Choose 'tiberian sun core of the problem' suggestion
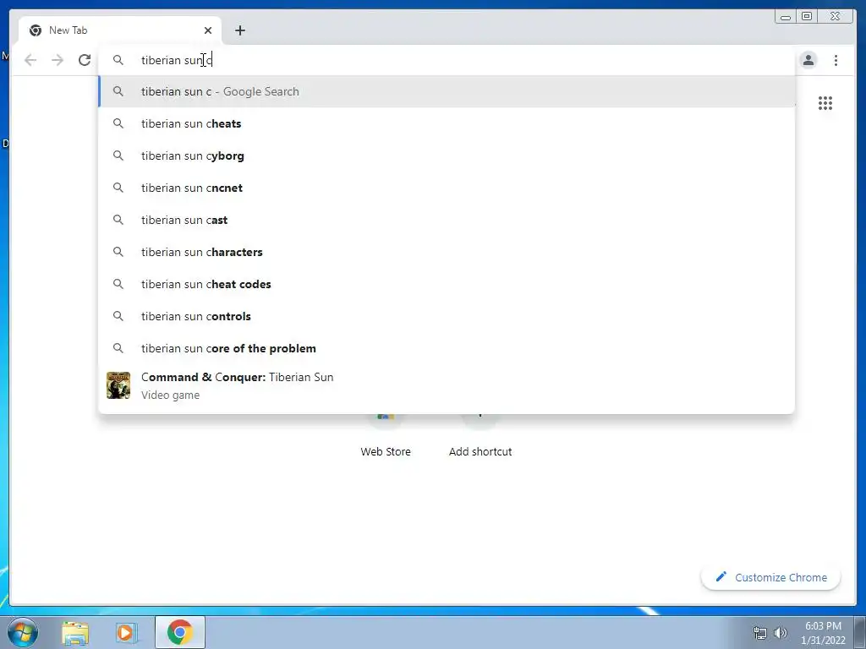The width and height of the screenshot is (866, 649). [x=447, y=348]
